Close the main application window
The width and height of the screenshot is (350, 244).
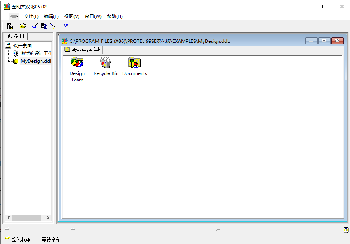[x=342, y=7]
